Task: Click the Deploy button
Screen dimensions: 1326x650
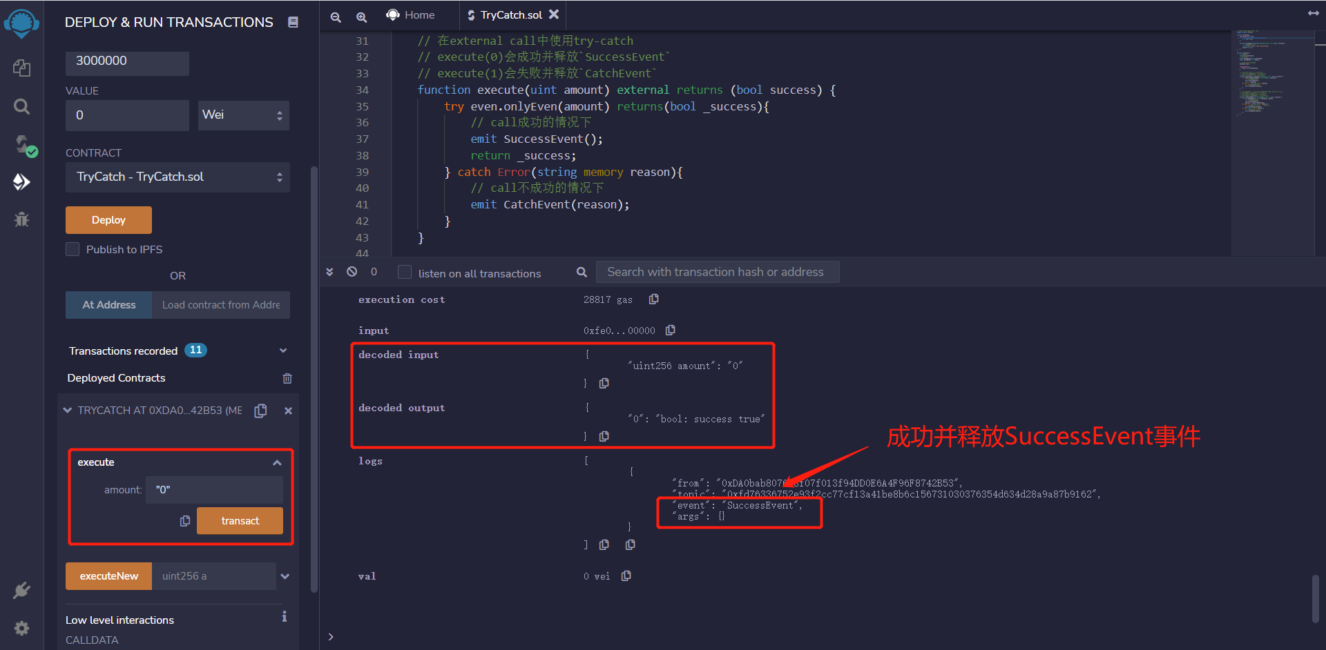Action: pos(108,219)
